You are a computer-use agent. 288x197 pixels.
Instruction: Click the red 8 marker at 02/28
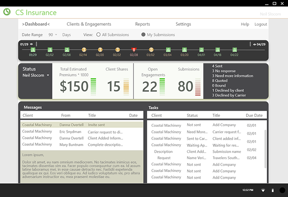tap(134, 49)
